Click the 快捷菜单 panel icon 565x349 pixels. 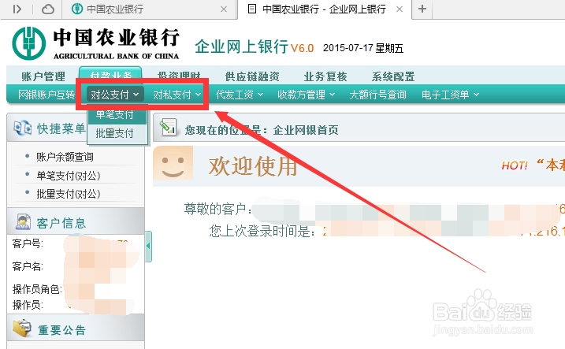point(22,128)
